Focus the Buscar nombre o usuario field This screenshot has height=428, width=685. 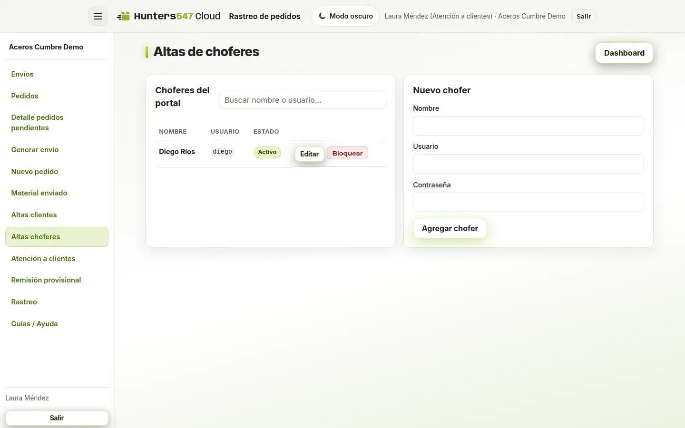[x=302, y=100]
